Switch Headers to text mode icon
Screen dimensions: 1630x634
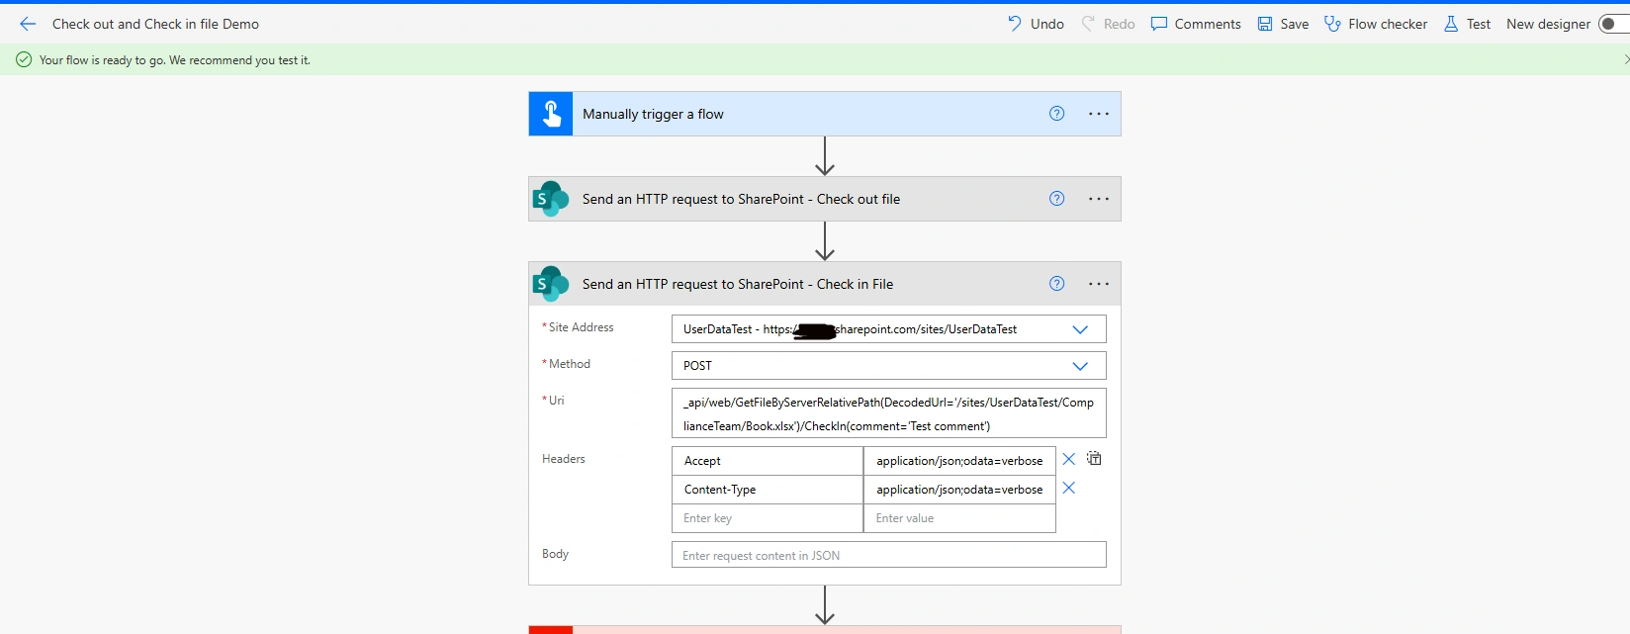pyautogui.click(x=1094, y=458)
